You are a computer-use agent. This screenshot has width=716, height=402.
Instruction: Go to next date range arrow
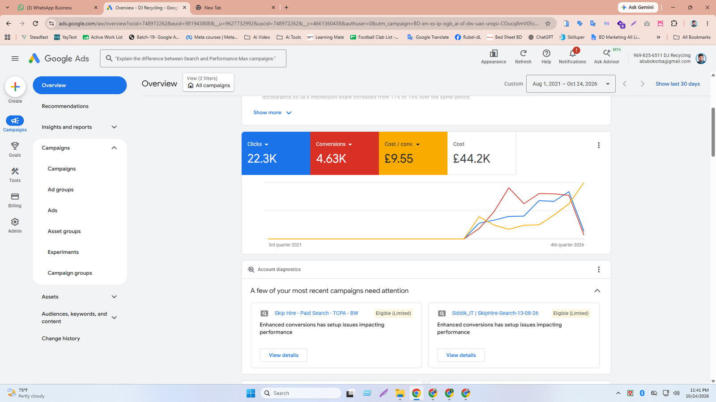click(x=642, y=84)
